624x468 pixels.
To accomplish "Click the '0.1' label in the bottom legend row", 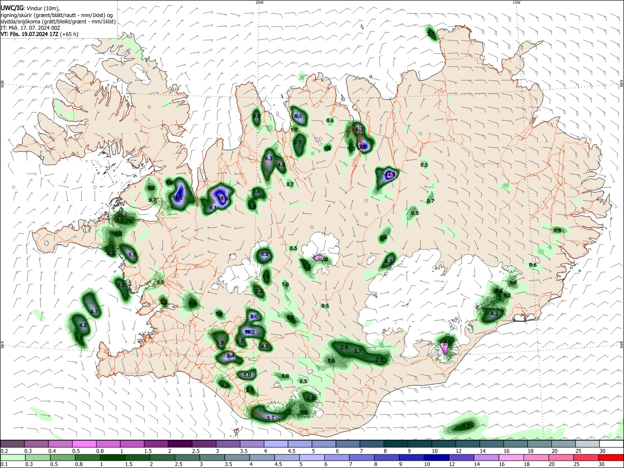I will coord(4,464).
